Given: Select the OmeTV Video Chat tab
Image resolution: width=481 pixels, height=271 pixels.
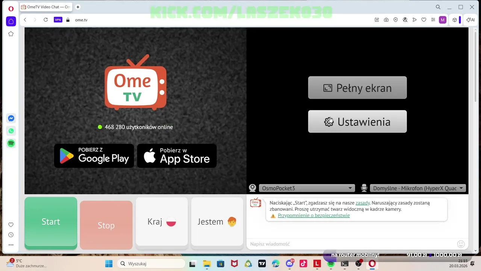Looking at the screenshot, I should [x=46, y=7].
